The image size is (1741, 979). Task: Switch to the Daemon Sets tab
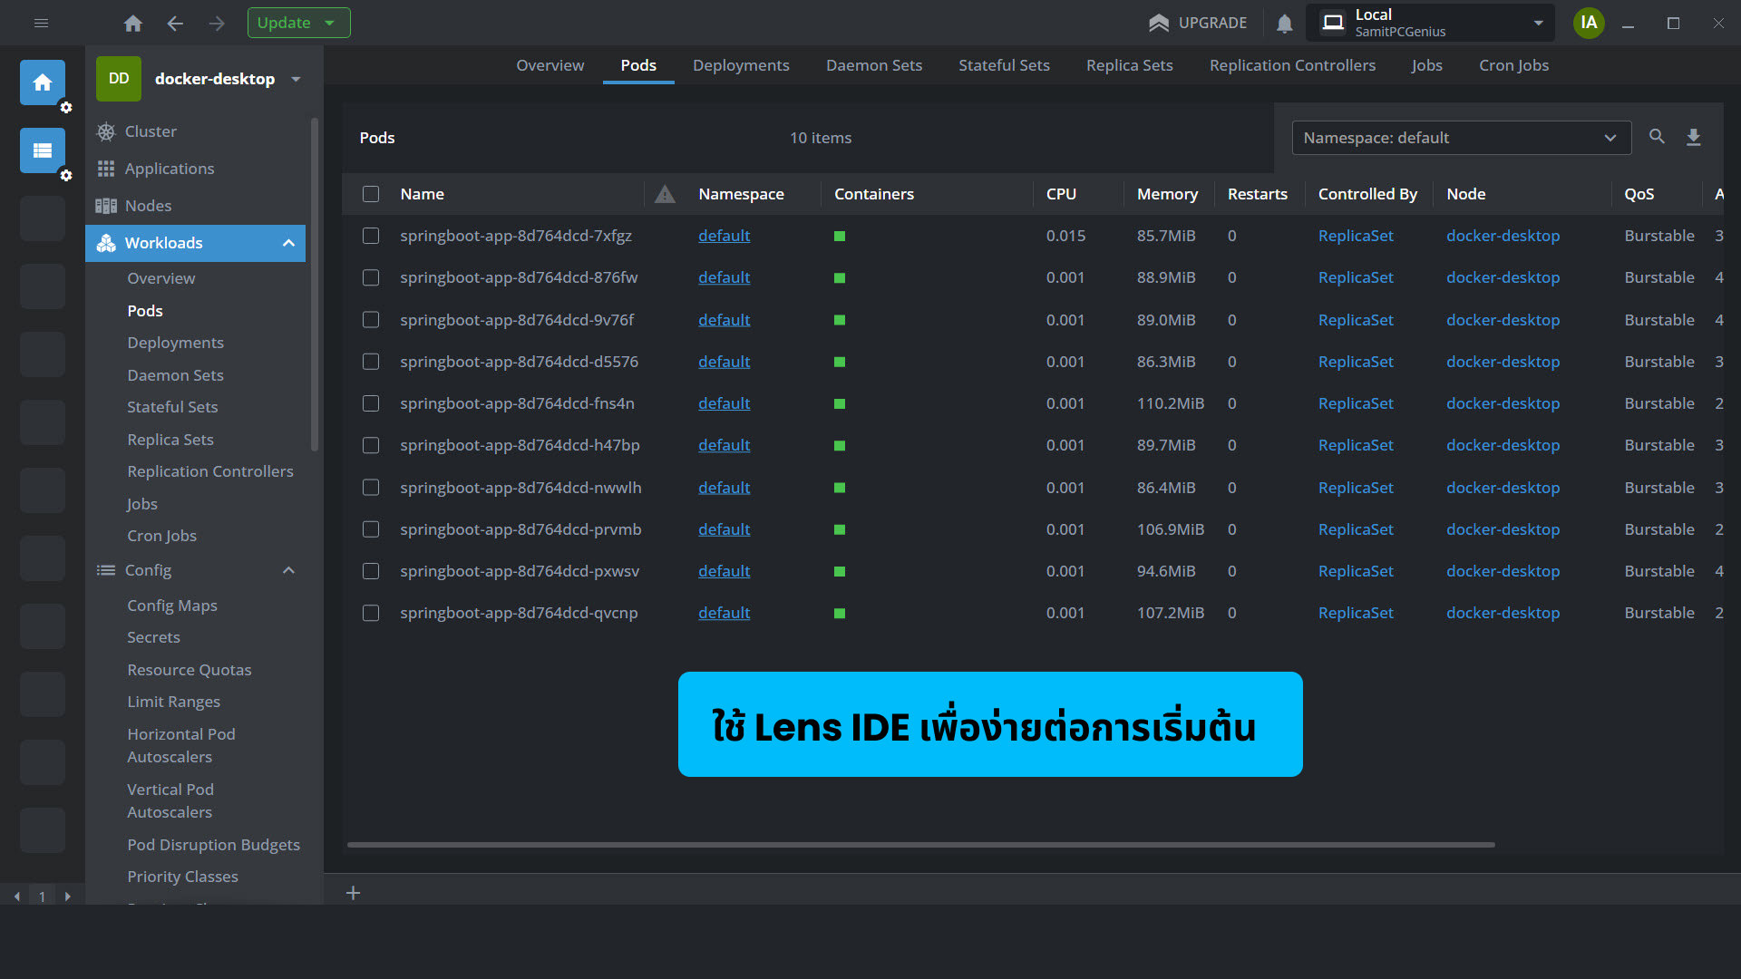[x=874, y=65]
